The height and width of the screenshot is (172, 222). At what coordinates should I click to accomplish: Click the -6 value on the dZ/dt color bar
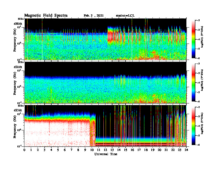(x=198, y=145)
